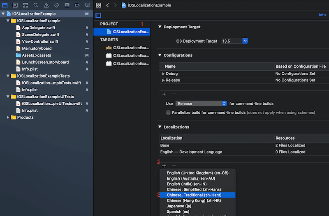Remove configuration with the minus button
329x216 pixels.
tap(174, 94)
